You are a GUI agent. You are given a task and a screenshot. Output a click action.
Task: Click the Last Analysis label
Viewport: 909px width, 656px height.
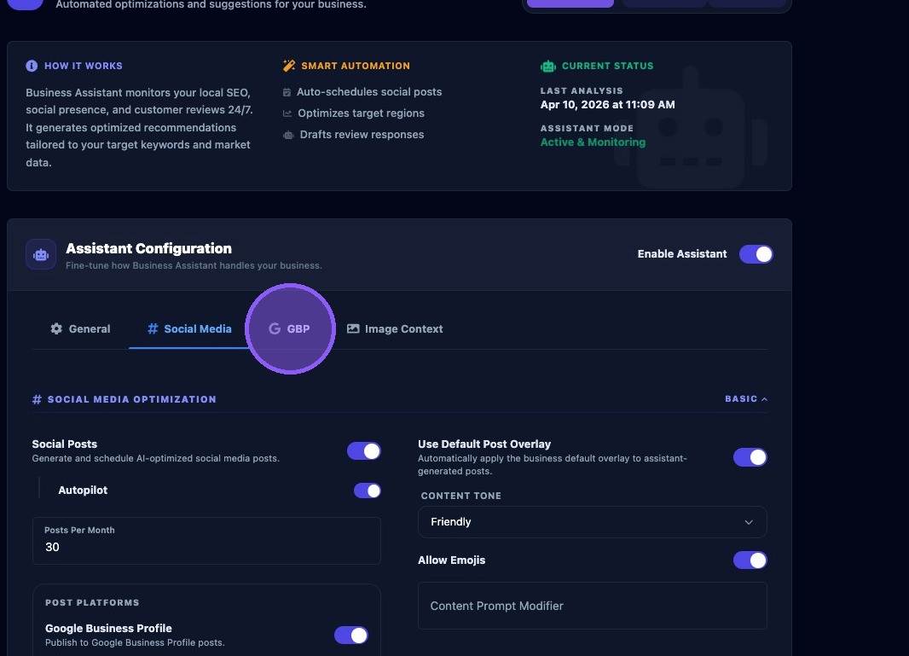click(582, 91)
